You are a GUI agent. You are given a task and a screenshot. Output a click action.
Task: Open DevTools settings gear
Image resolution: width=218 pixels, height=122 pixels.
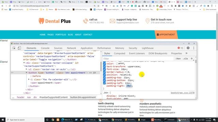click(188, 48)
